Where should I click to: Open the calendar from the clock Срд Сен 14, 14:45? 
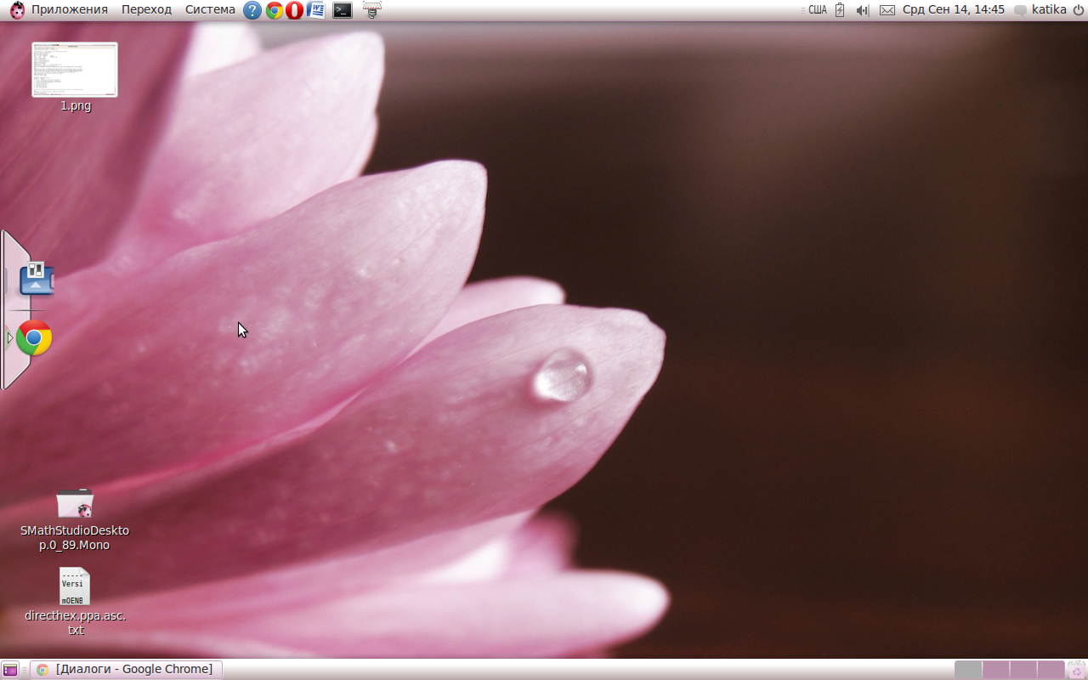pos(954,9)
